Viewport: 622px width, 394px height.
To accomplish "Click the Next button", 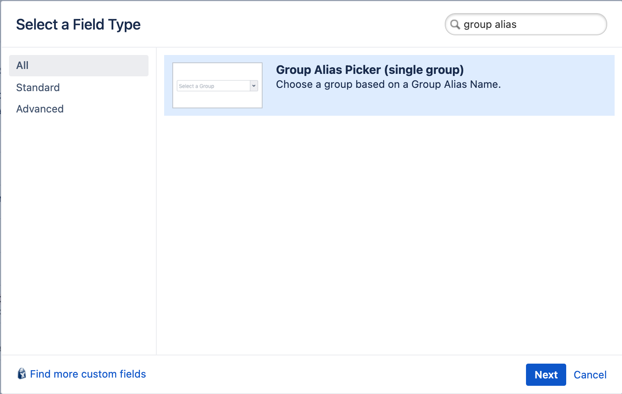I will pyautogui.click(x=546, y=375).
